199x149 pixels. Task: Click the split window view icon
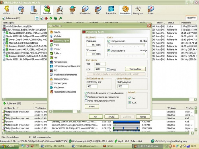click(x=37, y=18)
